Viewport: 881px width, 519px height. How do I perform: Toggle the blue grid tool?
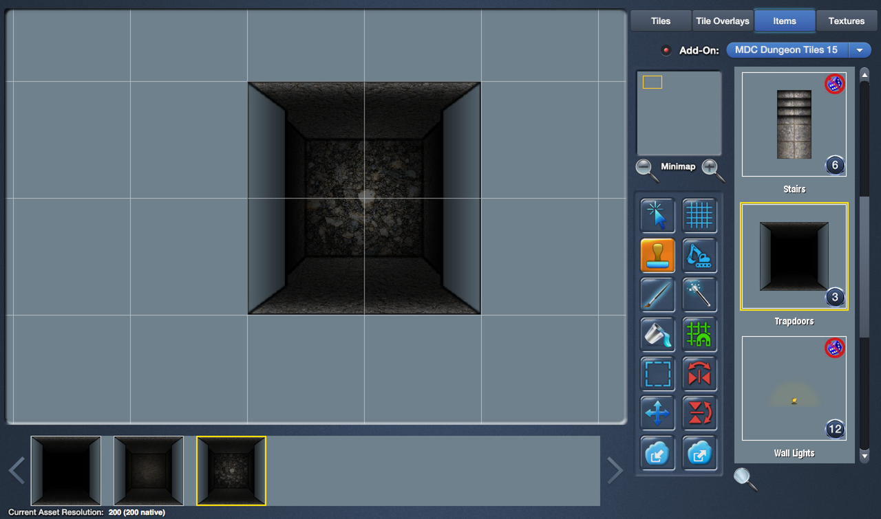point(699,216)
